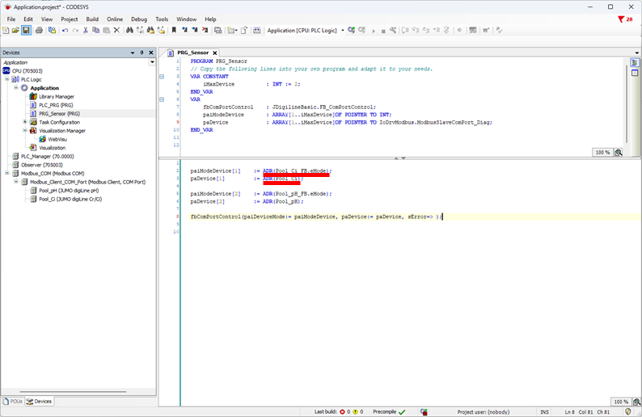The width and height of the screenshot is (642, 417).
Task: Close the PRG_Sensor editor tab
Action: (214, 53)
